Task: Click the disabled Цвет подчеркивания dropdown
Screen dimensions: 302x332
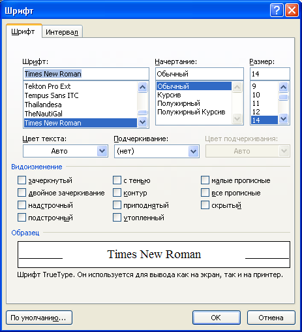Action: point(248,151)
